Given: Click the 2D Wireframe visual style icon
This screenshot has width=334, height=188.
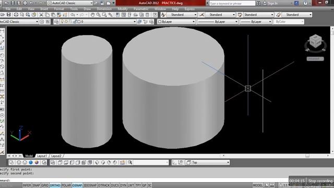Looking at the screenshot, I should point(11,162).
